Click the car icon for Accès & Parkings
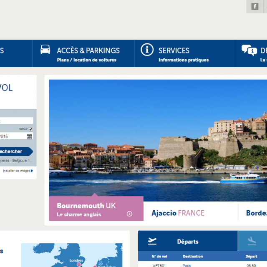267x267 pixels. pos(45,50)
